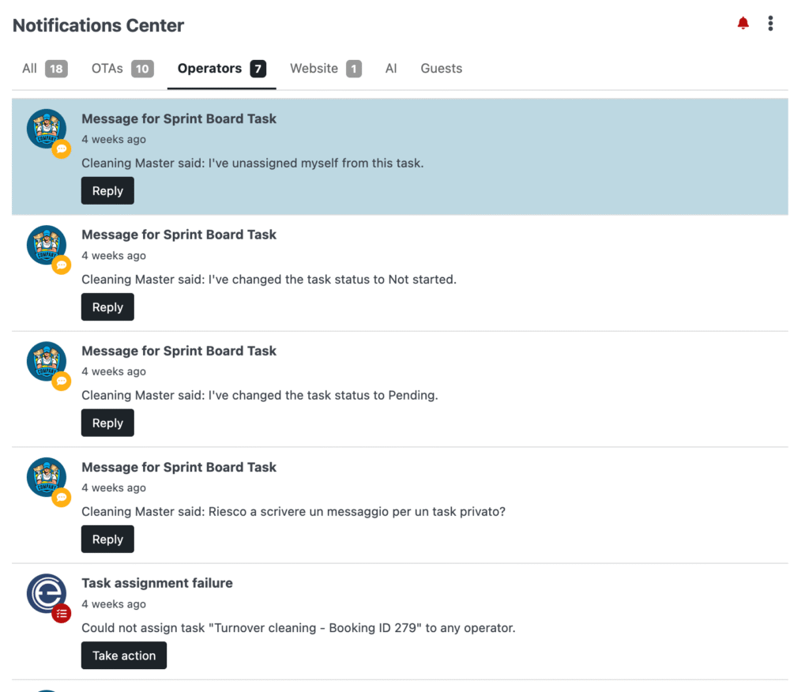Open the three-dot options menu
The height and width of the screenshot is (692, 809).
click(770, 23)
